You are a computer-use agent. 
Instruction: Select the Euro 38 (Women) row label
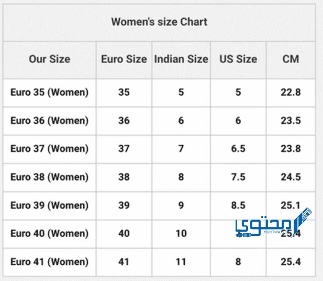click(49, 177)
